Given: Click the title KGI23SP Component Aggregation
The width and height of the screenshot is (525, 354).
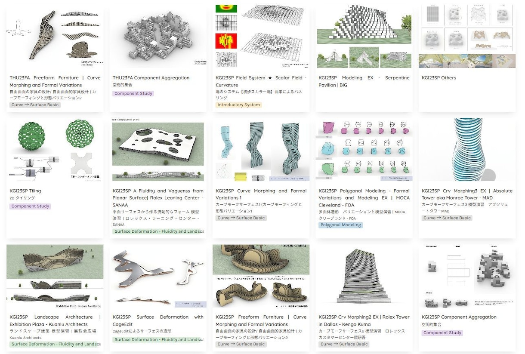Looking at the screenshot, I should tap(459, 317).
